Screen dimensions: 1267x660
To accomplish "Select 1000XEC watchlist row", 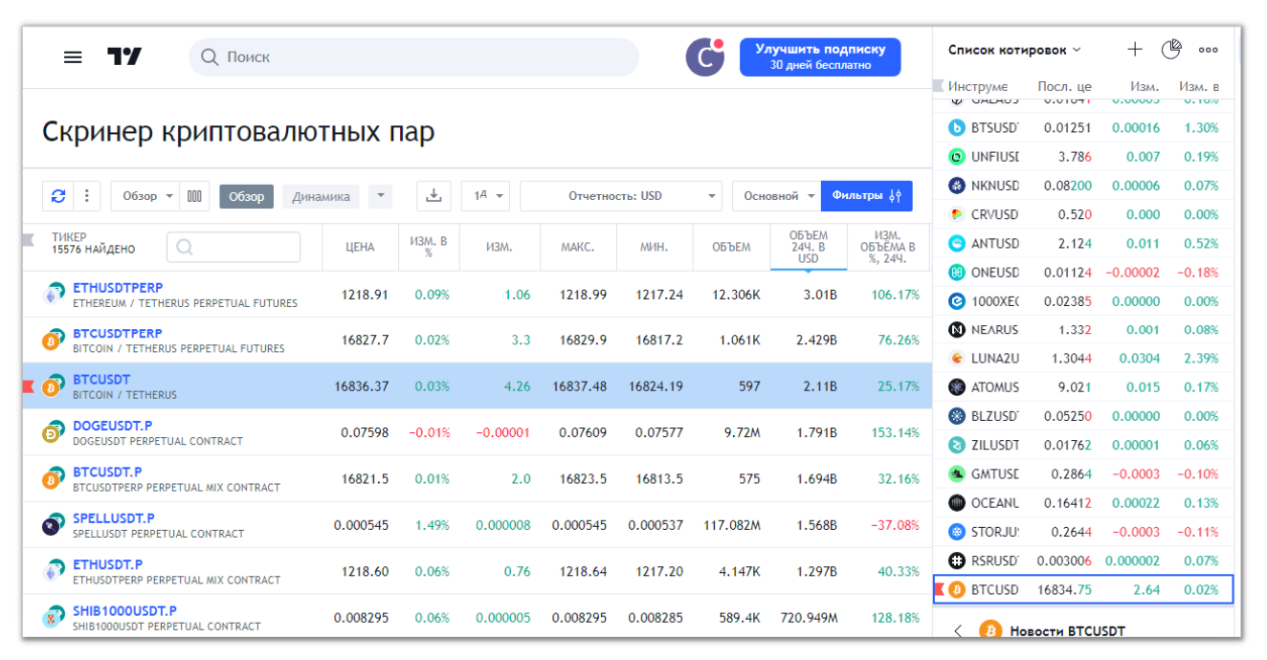I will (x=1083, y=300).
